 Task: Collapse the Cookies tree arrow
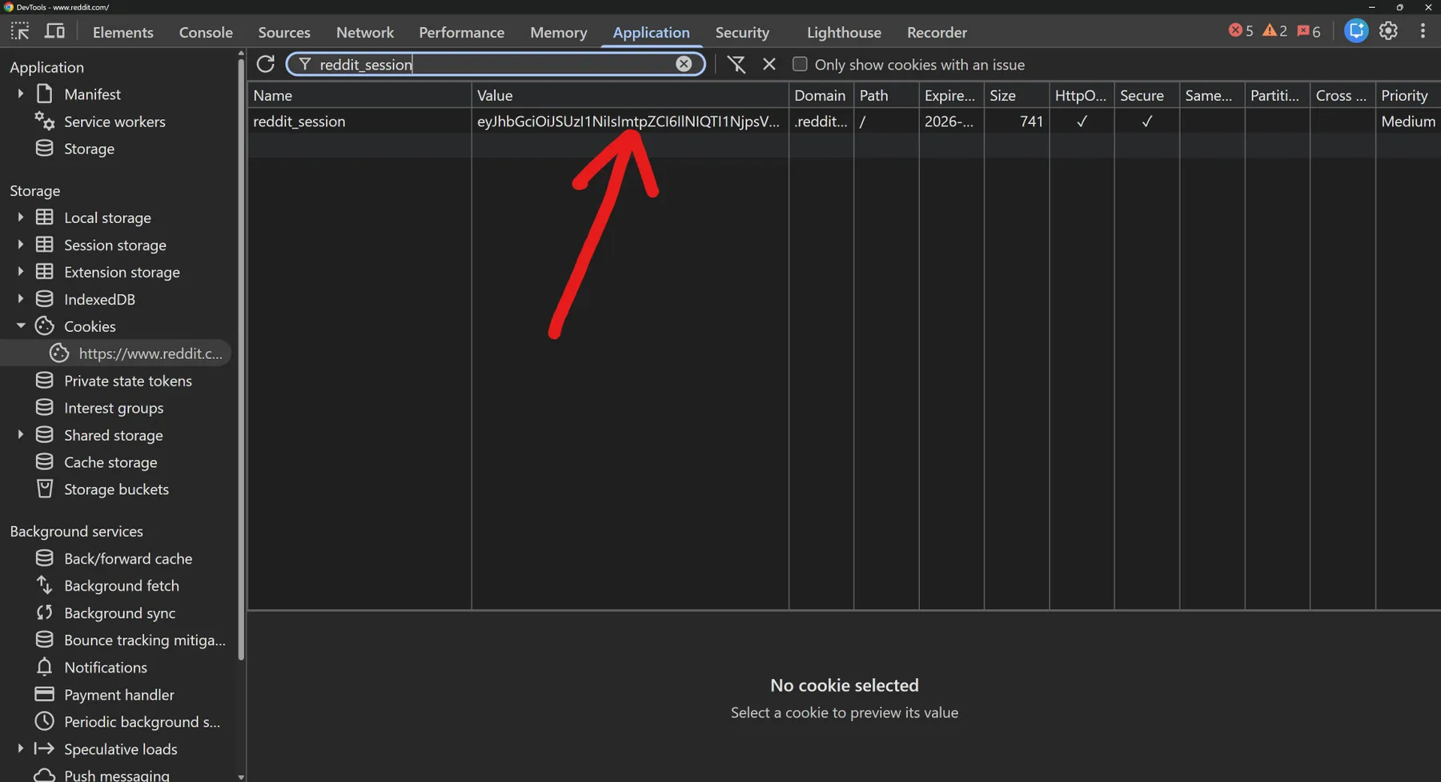tap(21, 325)
